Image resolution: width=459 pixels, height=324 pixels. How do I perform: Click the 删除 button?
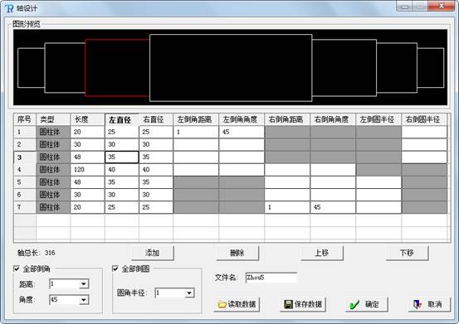(x=237, y=253)
